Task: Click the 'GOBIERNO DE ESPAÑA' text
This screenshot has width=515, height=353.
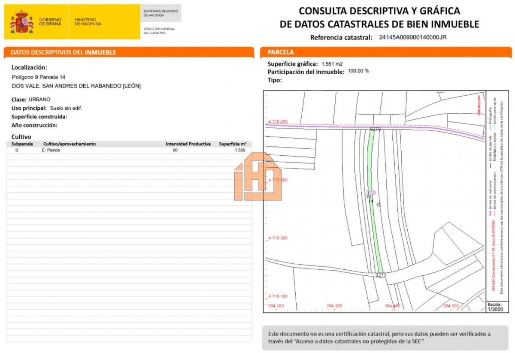Action: pos(50,22)
